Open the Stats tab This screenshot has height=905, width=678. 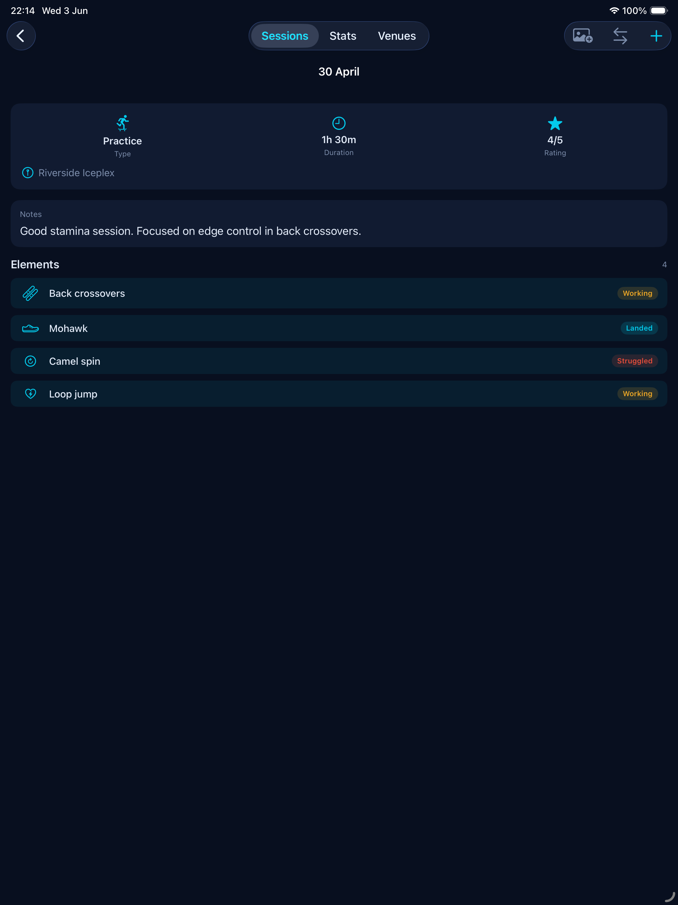pos(343,36)
